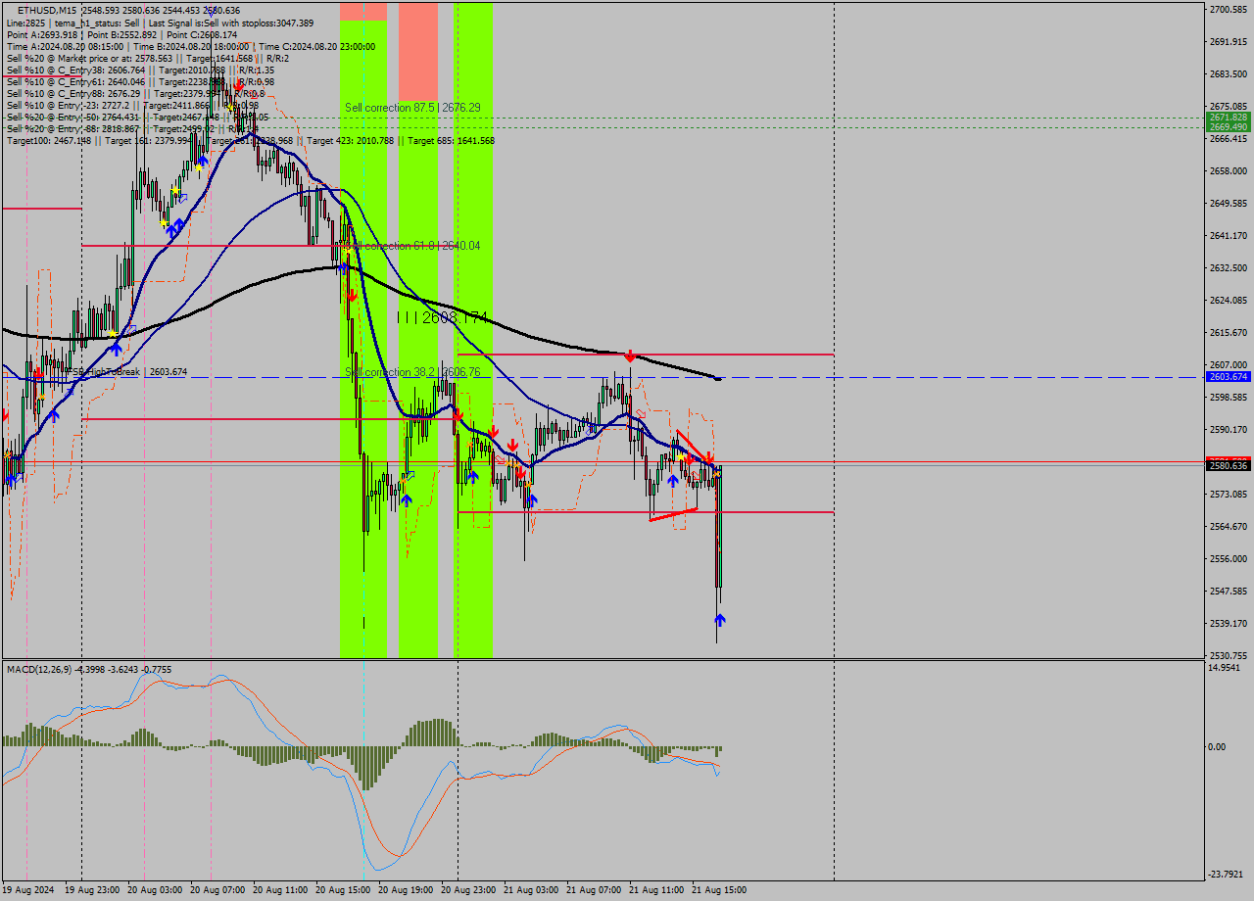Click 2658.000 on the price scale

1228,170
